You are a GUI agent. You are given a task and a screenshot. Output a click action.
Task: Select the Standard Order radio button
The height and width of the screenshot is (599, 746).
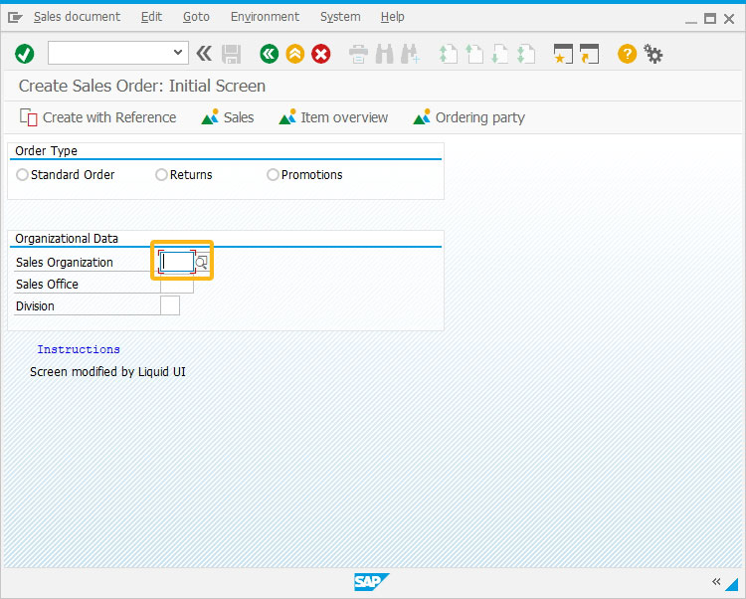tap(22, 174)
